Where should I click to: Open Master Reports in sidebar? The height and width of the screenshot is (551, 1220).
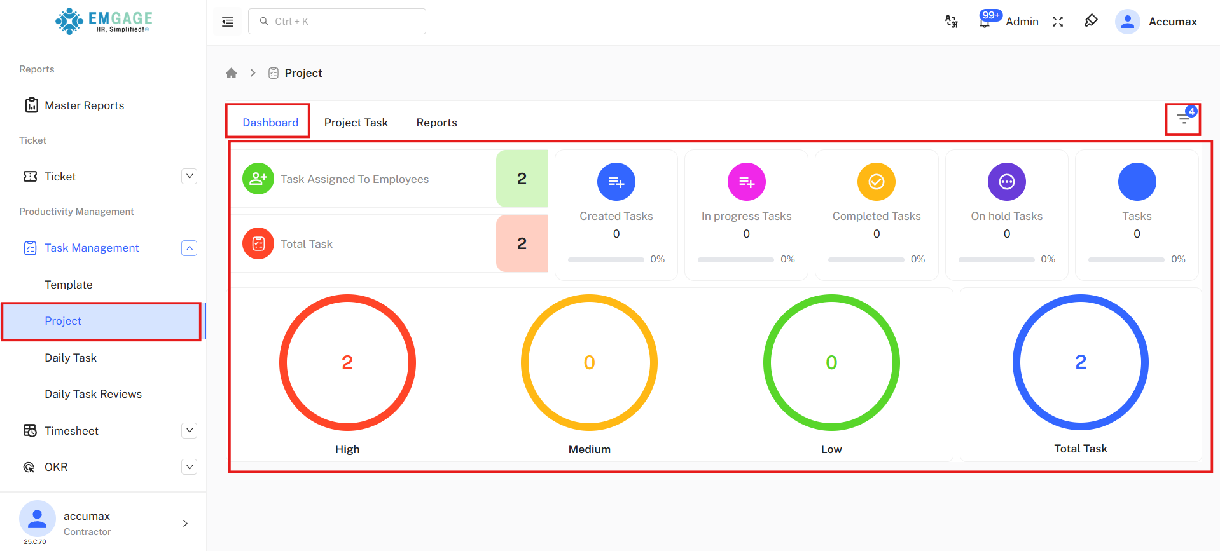coord(84,105)
